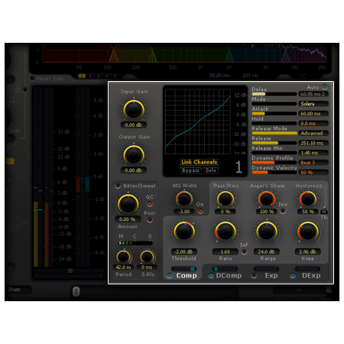Click the Input Gain value 0.00 dB

(134, 125)
